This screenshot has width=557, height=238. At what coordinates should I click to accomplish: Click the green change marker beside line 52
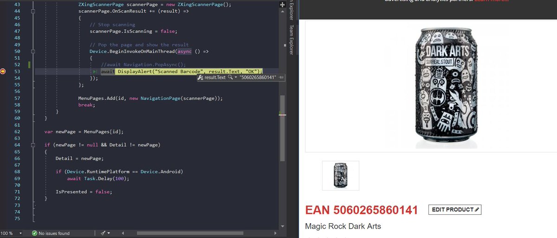click(29, 64)
